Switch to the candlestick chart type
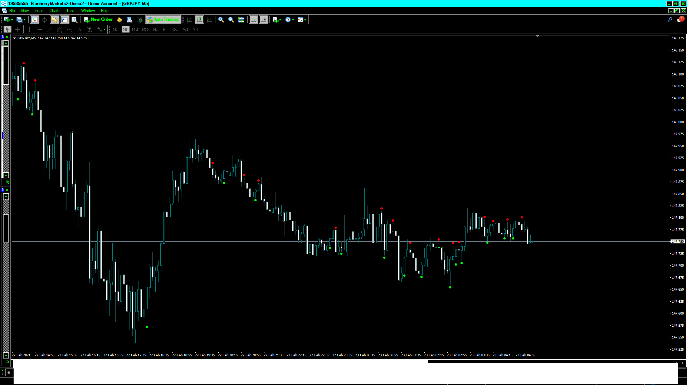Viewport: 687px width, 386px height. 199,20
